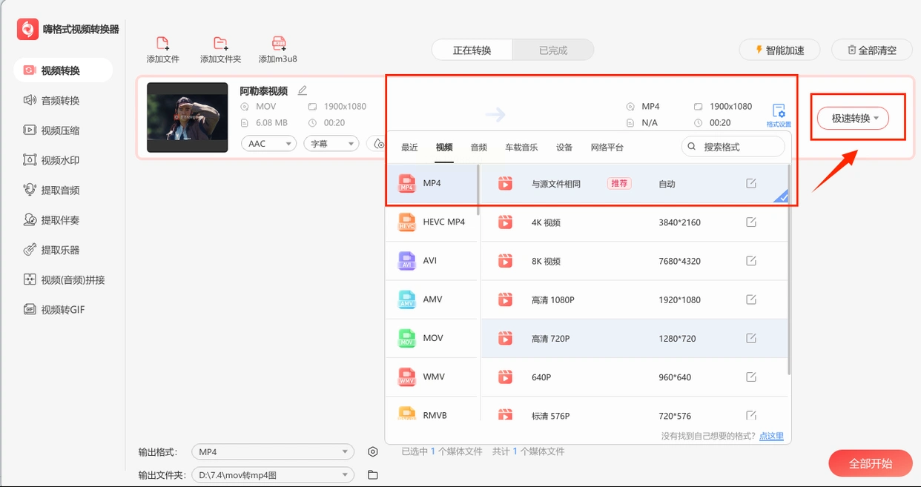Click the 点这里 link
Image resolution: width=921 pixels, height=487 pixels.
771,436
